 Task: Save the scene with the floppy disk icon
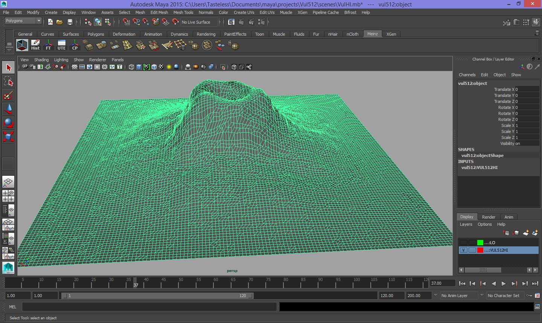coord(70,22)
